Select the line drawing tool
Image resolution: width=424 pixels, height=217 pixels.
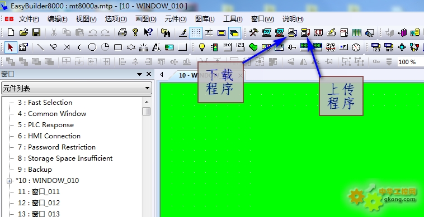click(41, 47)
